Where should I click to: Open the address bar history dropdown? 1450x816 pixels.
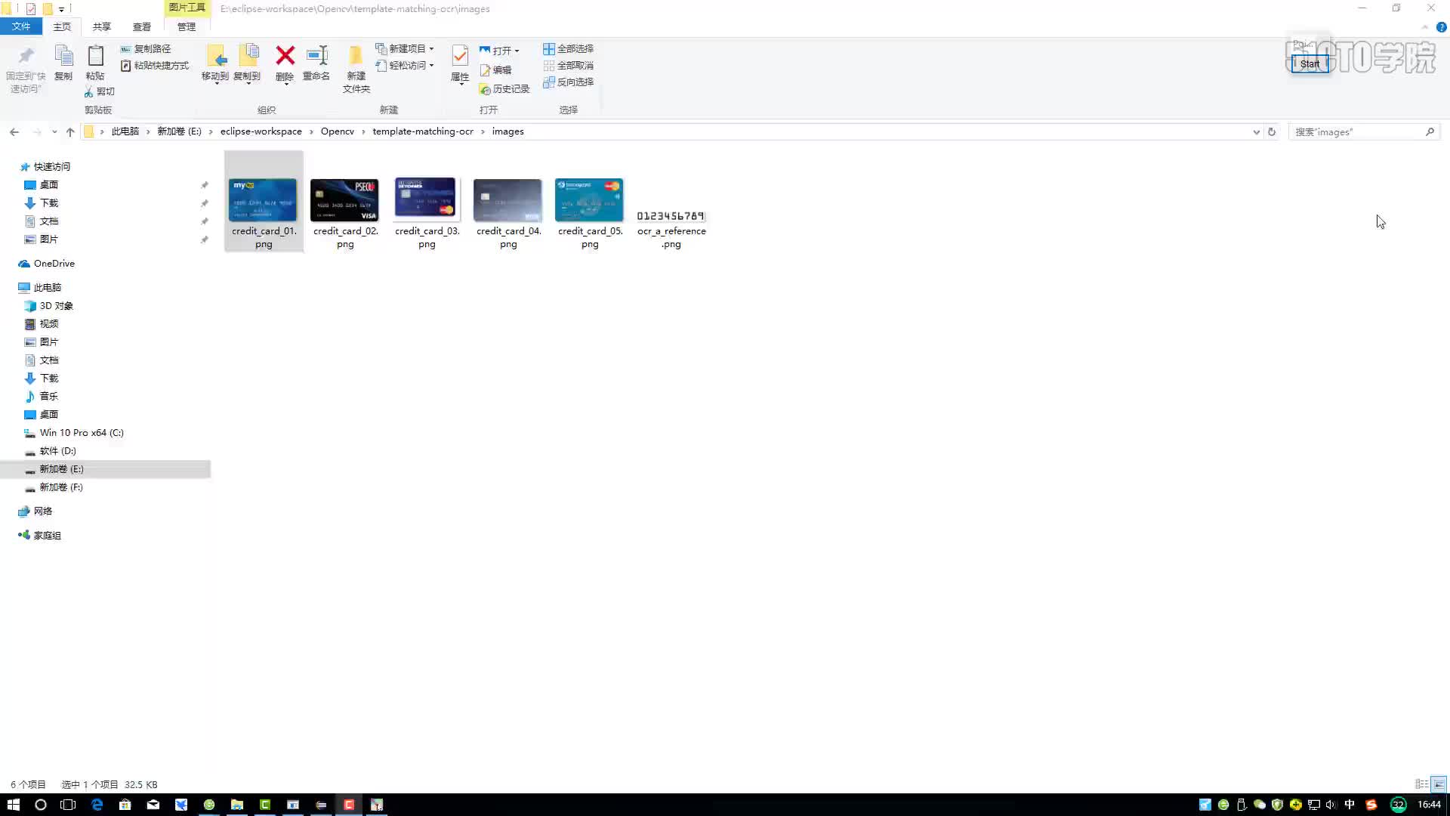[x=1257, y=131]
